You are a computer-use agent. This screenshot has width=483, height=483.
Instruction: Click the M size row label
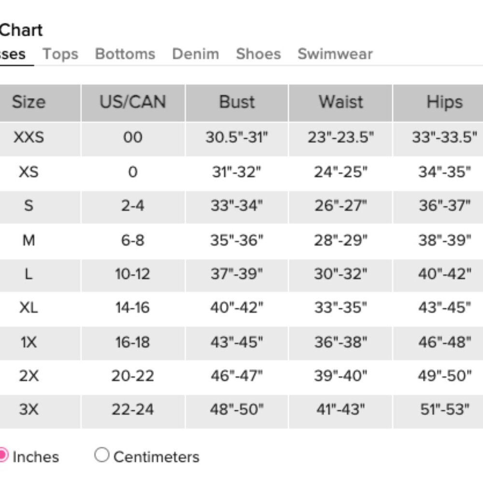(x=28, y=240)
